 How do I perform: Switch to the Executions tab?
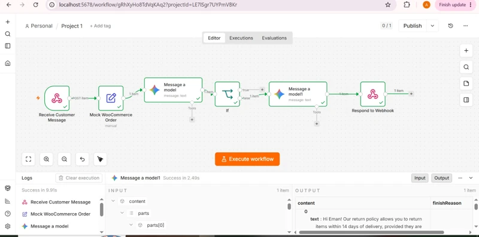point(241,38)
